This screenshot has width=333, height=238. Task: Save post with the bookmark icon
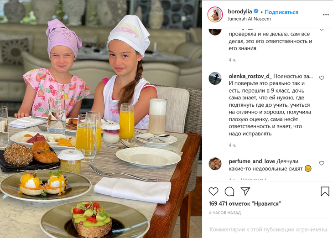click(x=325, y=191)
